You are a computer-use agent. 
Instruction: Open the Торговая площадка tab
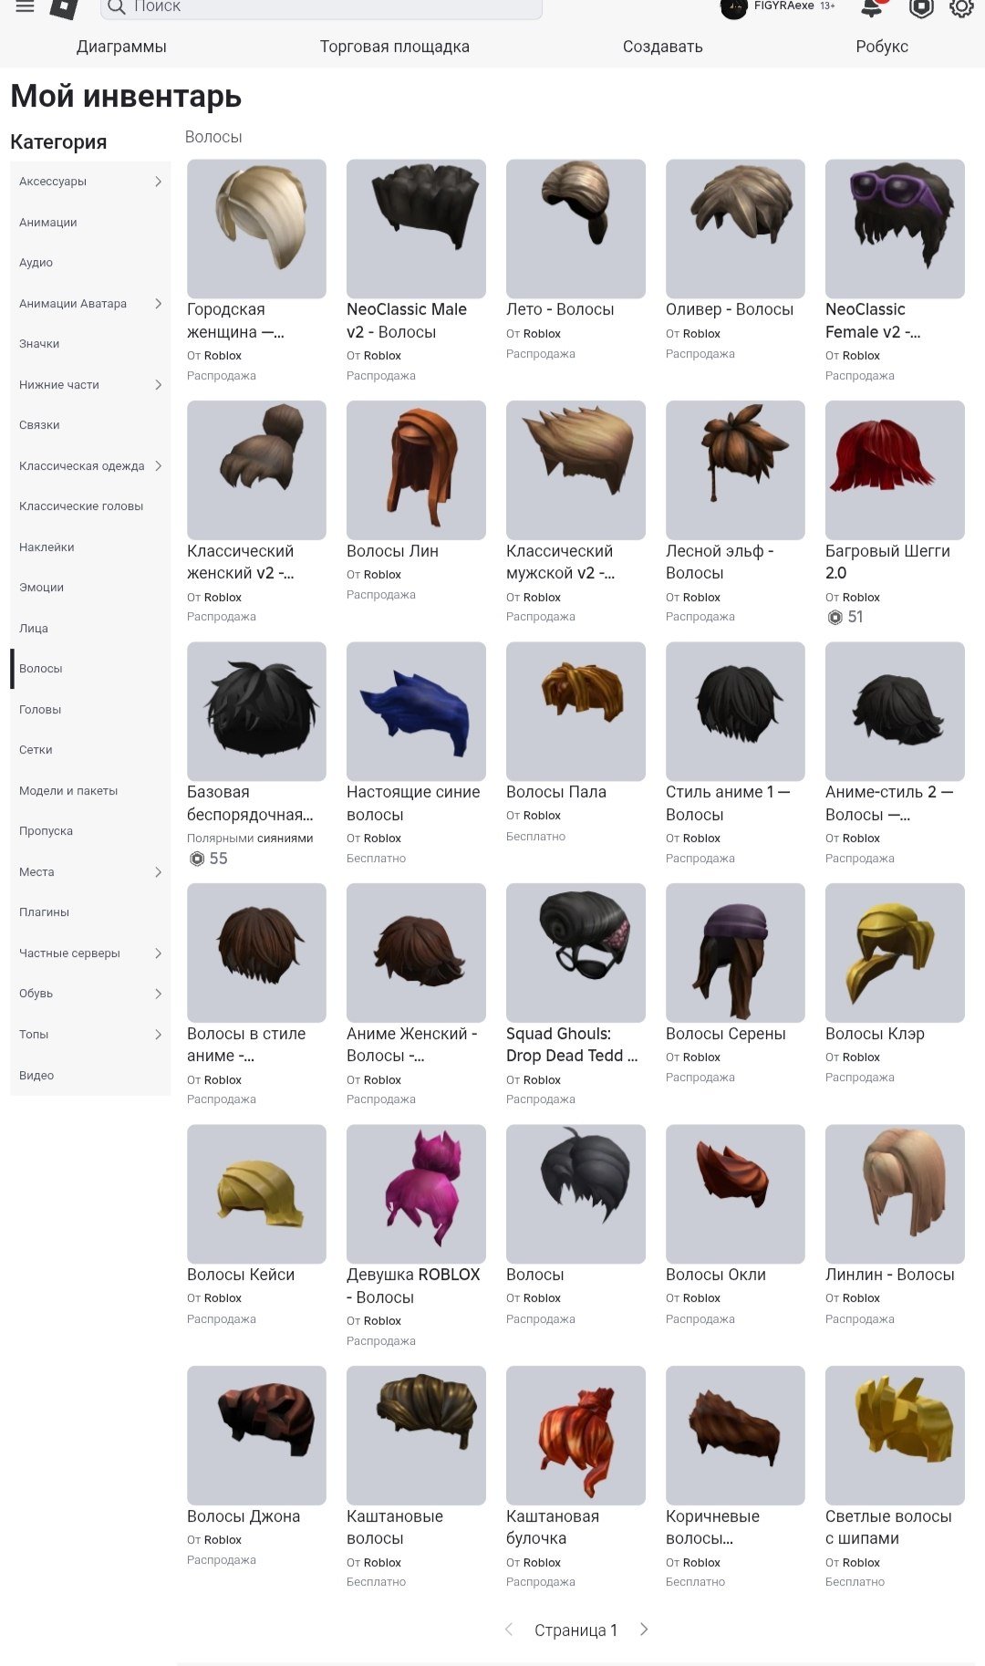coord(394,47)
